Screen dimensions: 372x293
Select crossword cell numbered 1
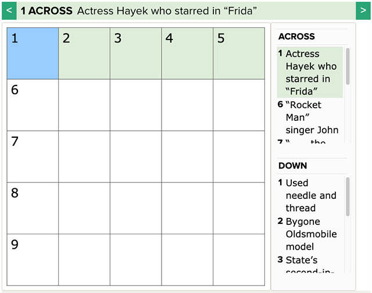click(33, 53)
